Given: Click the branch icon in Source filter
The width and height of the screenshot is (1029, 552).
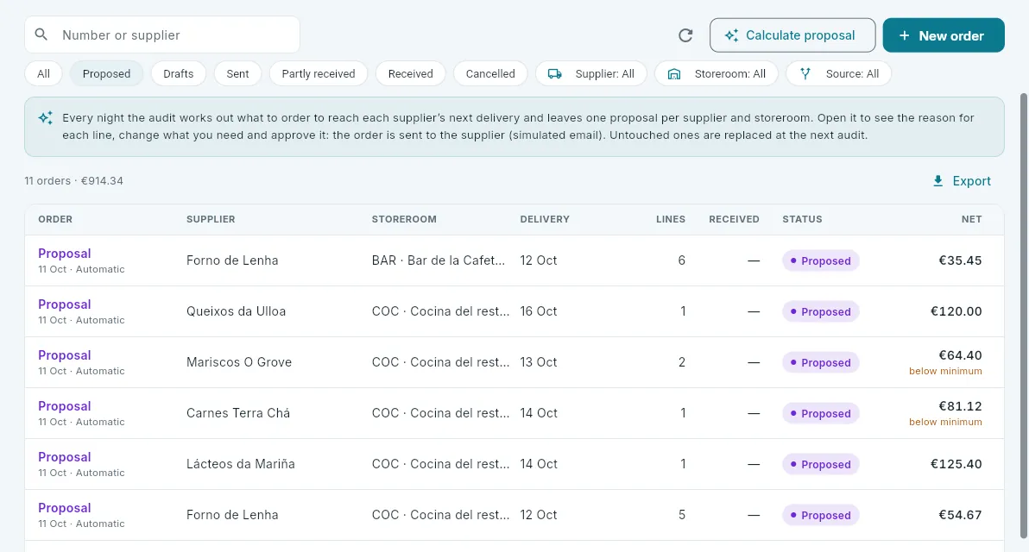Looking at the screenshot, I should (805, 74).
